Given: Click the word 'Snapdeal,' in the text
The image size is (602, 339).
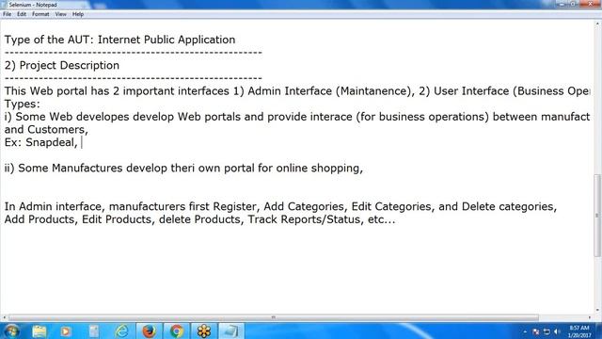Looking at the screenshot, I should [x=52, y=142].
